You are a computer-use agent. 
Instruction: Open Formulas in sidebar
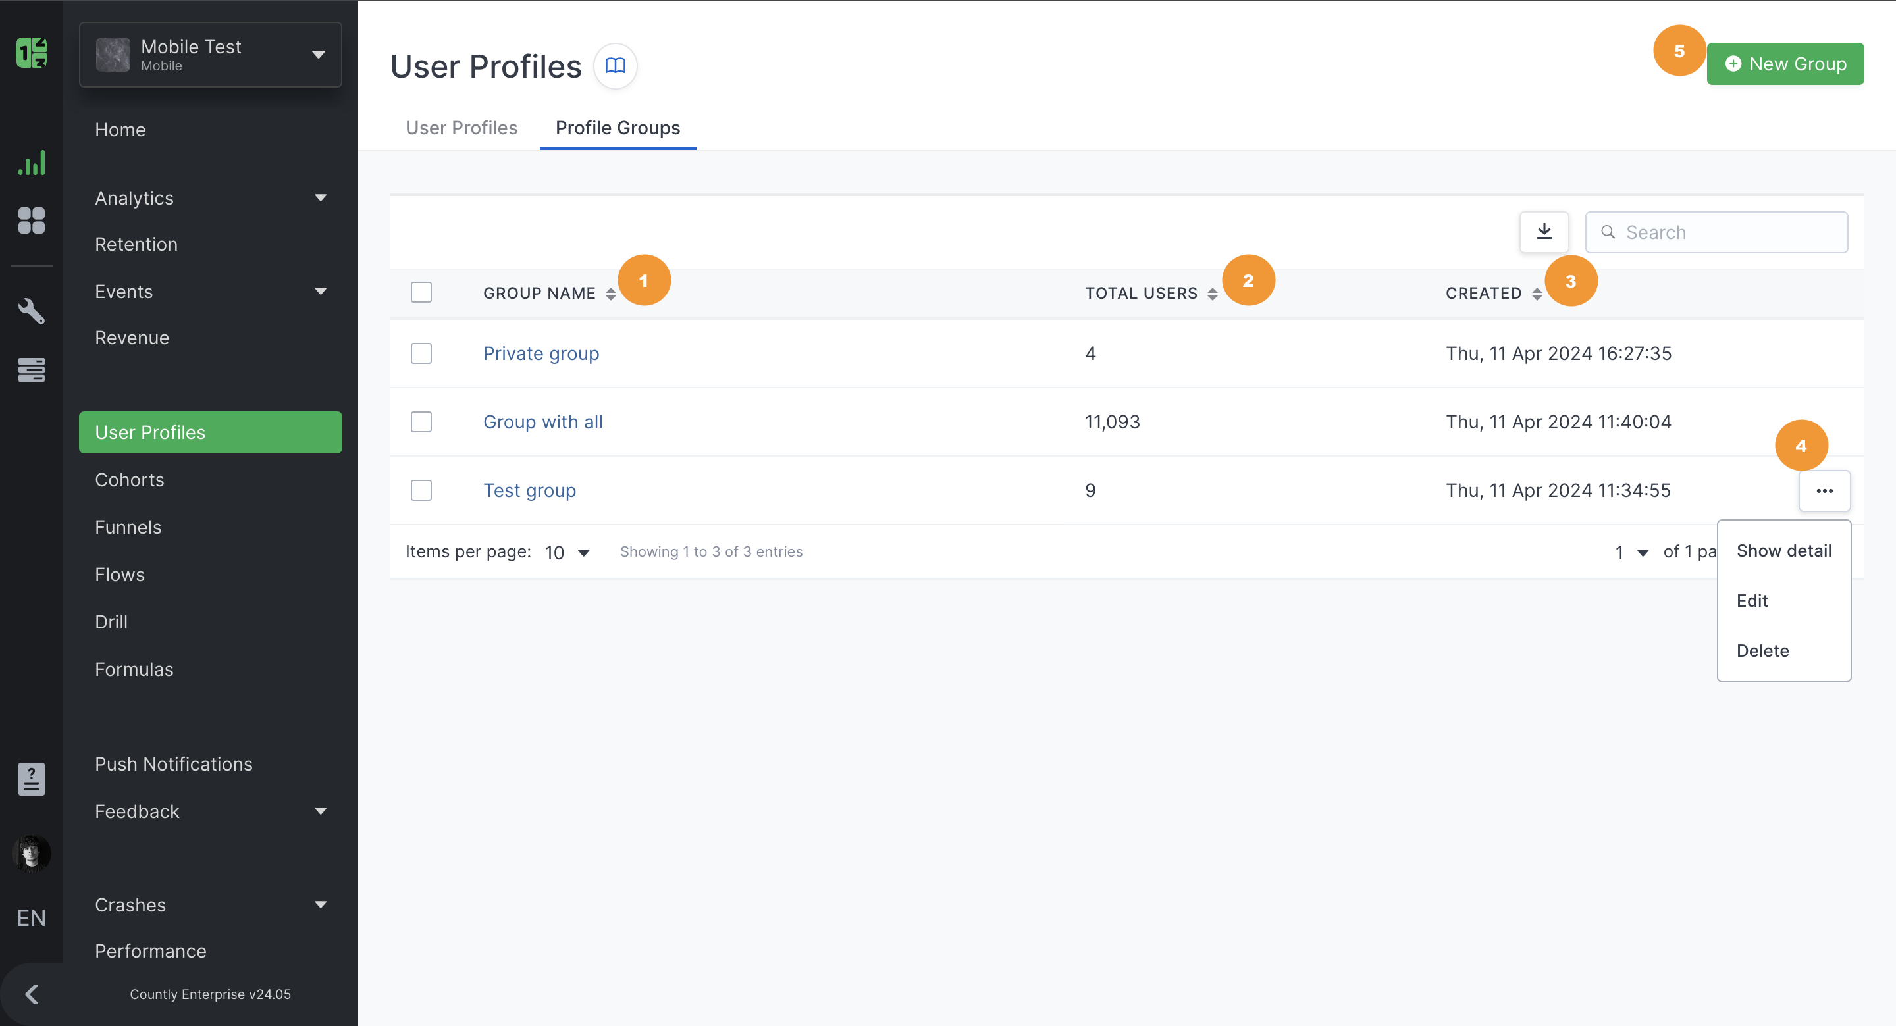pyautogui.click(x=134, y=670)
